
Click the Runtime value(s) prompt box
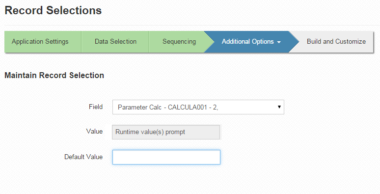pos(166,132)
